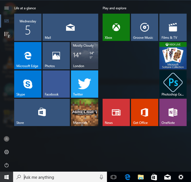This screenshot has height=182, width=191.
Task: Open Settings gear in the Start sidebar
Action: click(7, 152)
